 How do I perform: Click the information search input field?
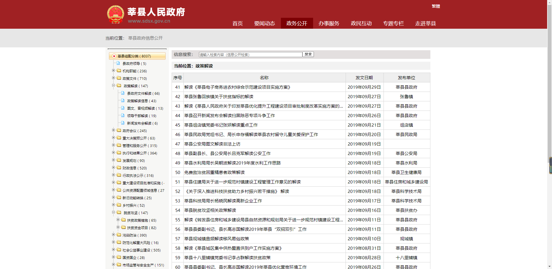(250, 55)
